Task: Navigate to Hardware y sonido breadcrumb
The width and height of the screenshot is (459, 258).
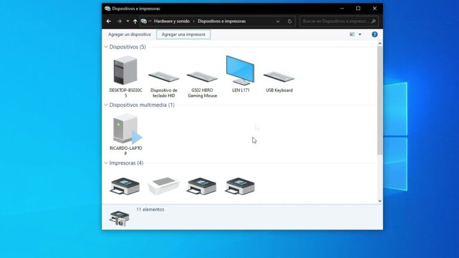Action: 172,21
